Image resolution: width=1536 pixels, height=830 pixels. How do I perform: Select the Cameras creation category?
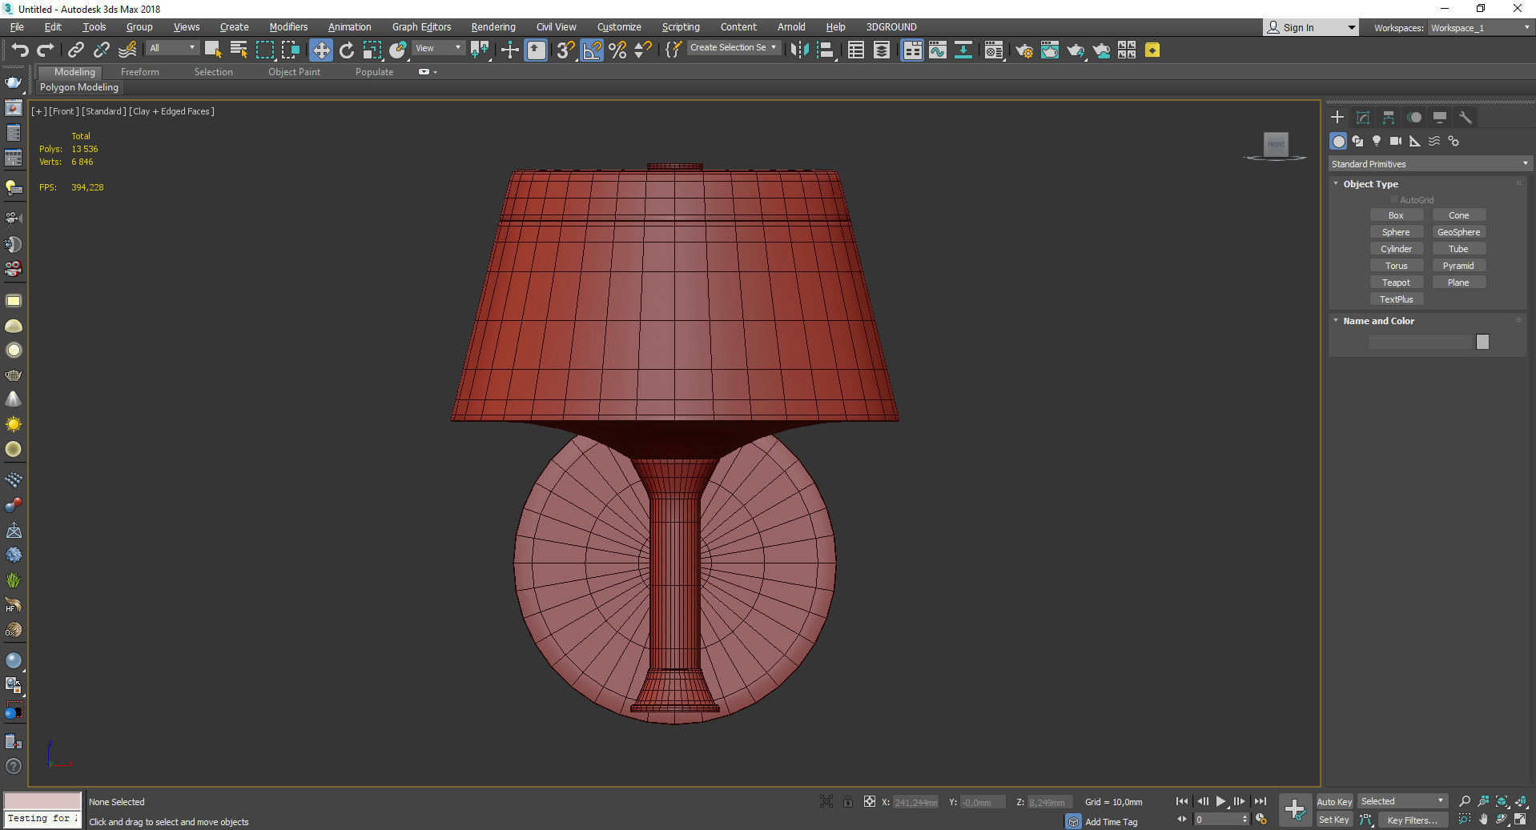[1396, 141]
